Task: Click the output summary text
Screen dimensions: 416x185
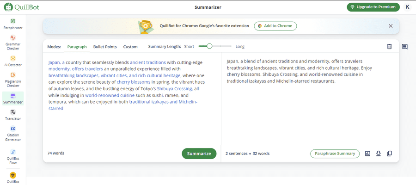Action: point(299,71)
